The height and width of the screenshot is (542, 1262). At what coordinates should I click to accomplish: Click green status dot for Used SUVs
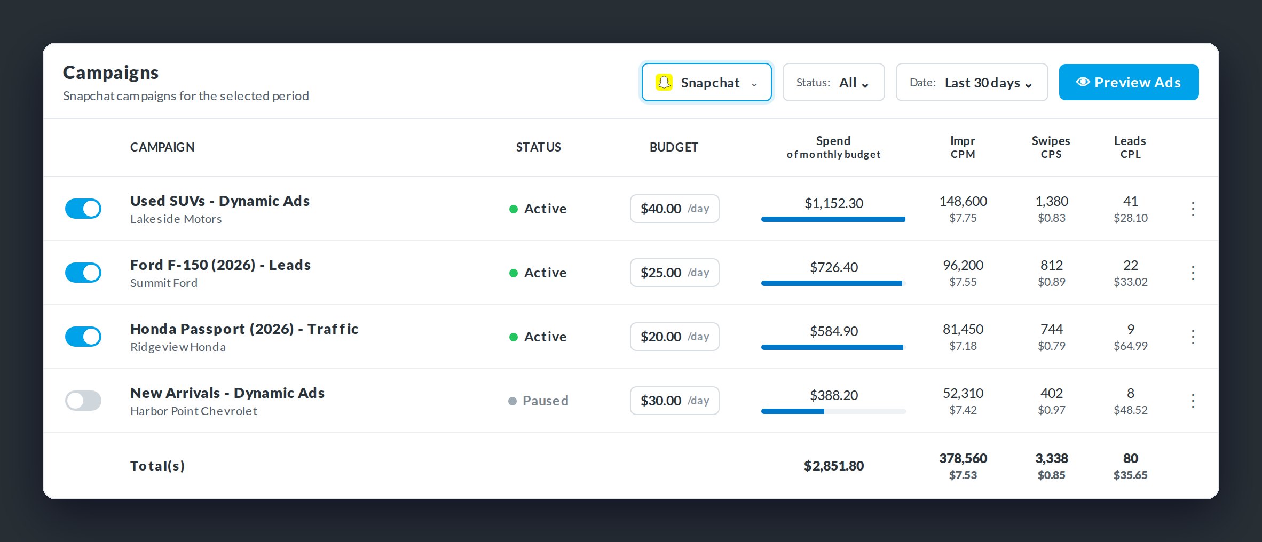tap(514, 209)
